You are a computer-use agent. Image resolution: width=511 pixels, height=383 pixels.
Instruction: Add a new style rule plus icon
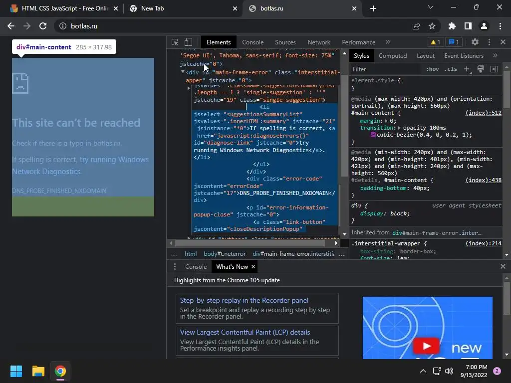pyautogui.click(x=467, y=69)
